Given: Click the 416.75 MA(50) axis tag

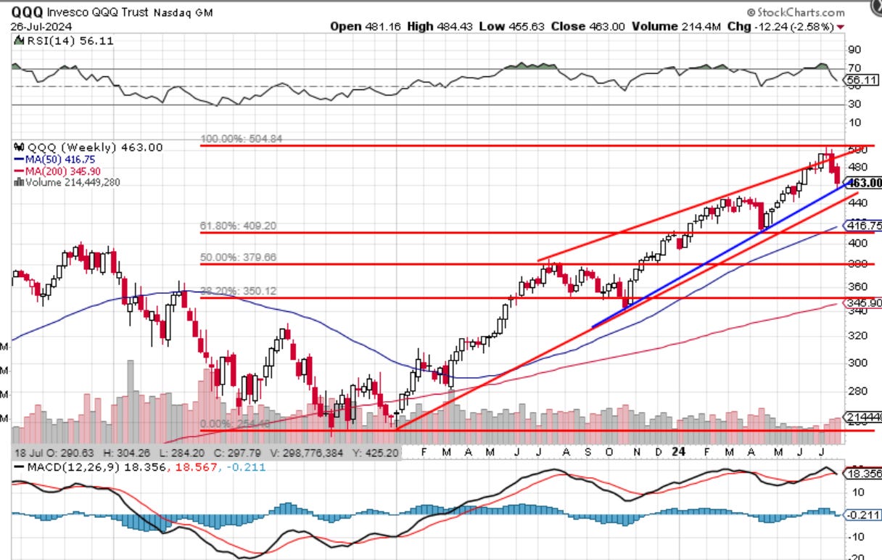Looking at the screenshot, I should [x=864, y=226].
